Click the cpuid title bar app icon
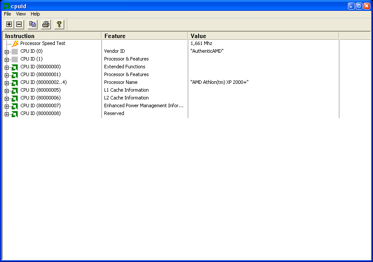Screen dimensions: 373x262 click(x=6, y=6)
